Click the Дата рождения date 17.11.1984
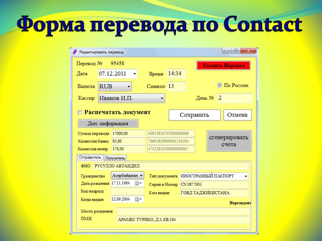Viewport: 322px width, 241px height. (x=121, y=183)
